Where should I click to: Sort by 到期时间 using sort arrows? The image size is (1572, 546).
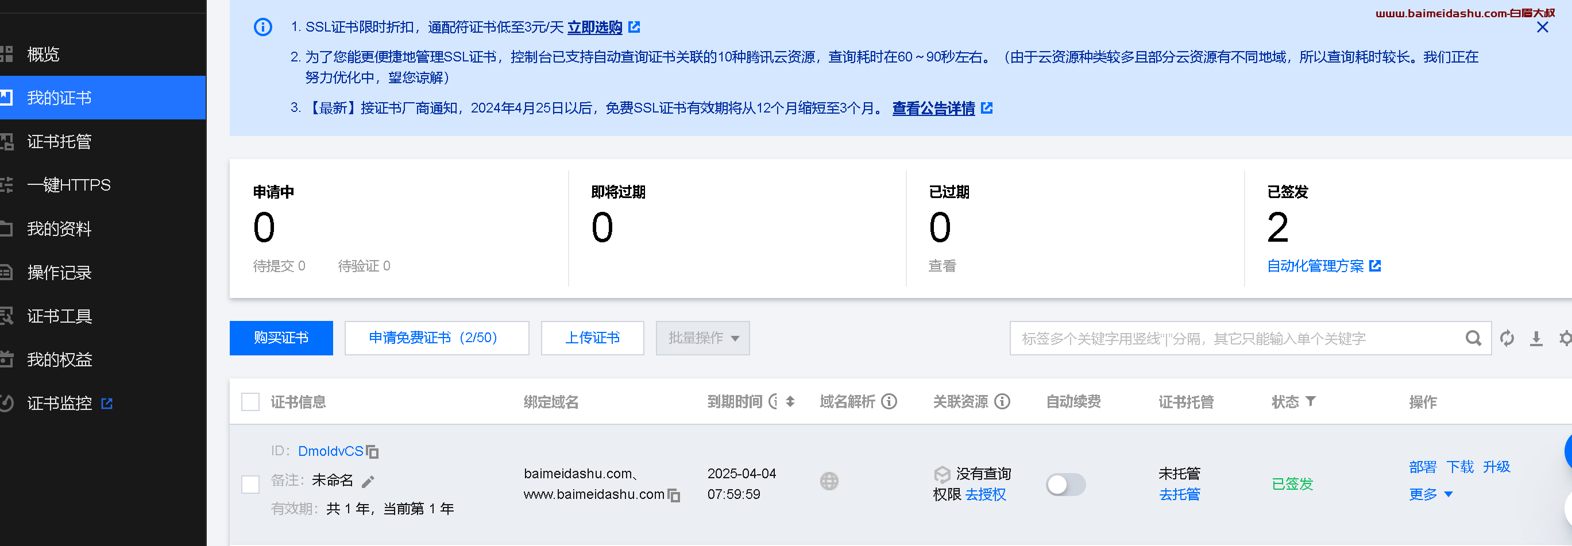coord(790,401)
